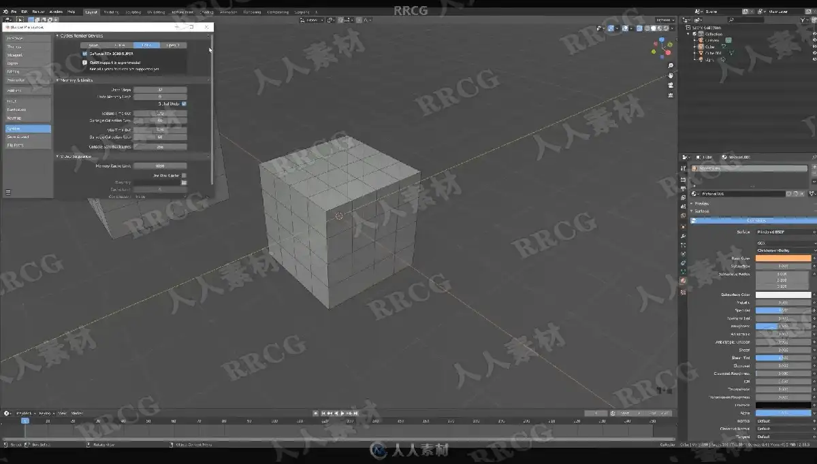Collapse Video Sequencer section
Screen dimensions: 817x464
point(57,156)
